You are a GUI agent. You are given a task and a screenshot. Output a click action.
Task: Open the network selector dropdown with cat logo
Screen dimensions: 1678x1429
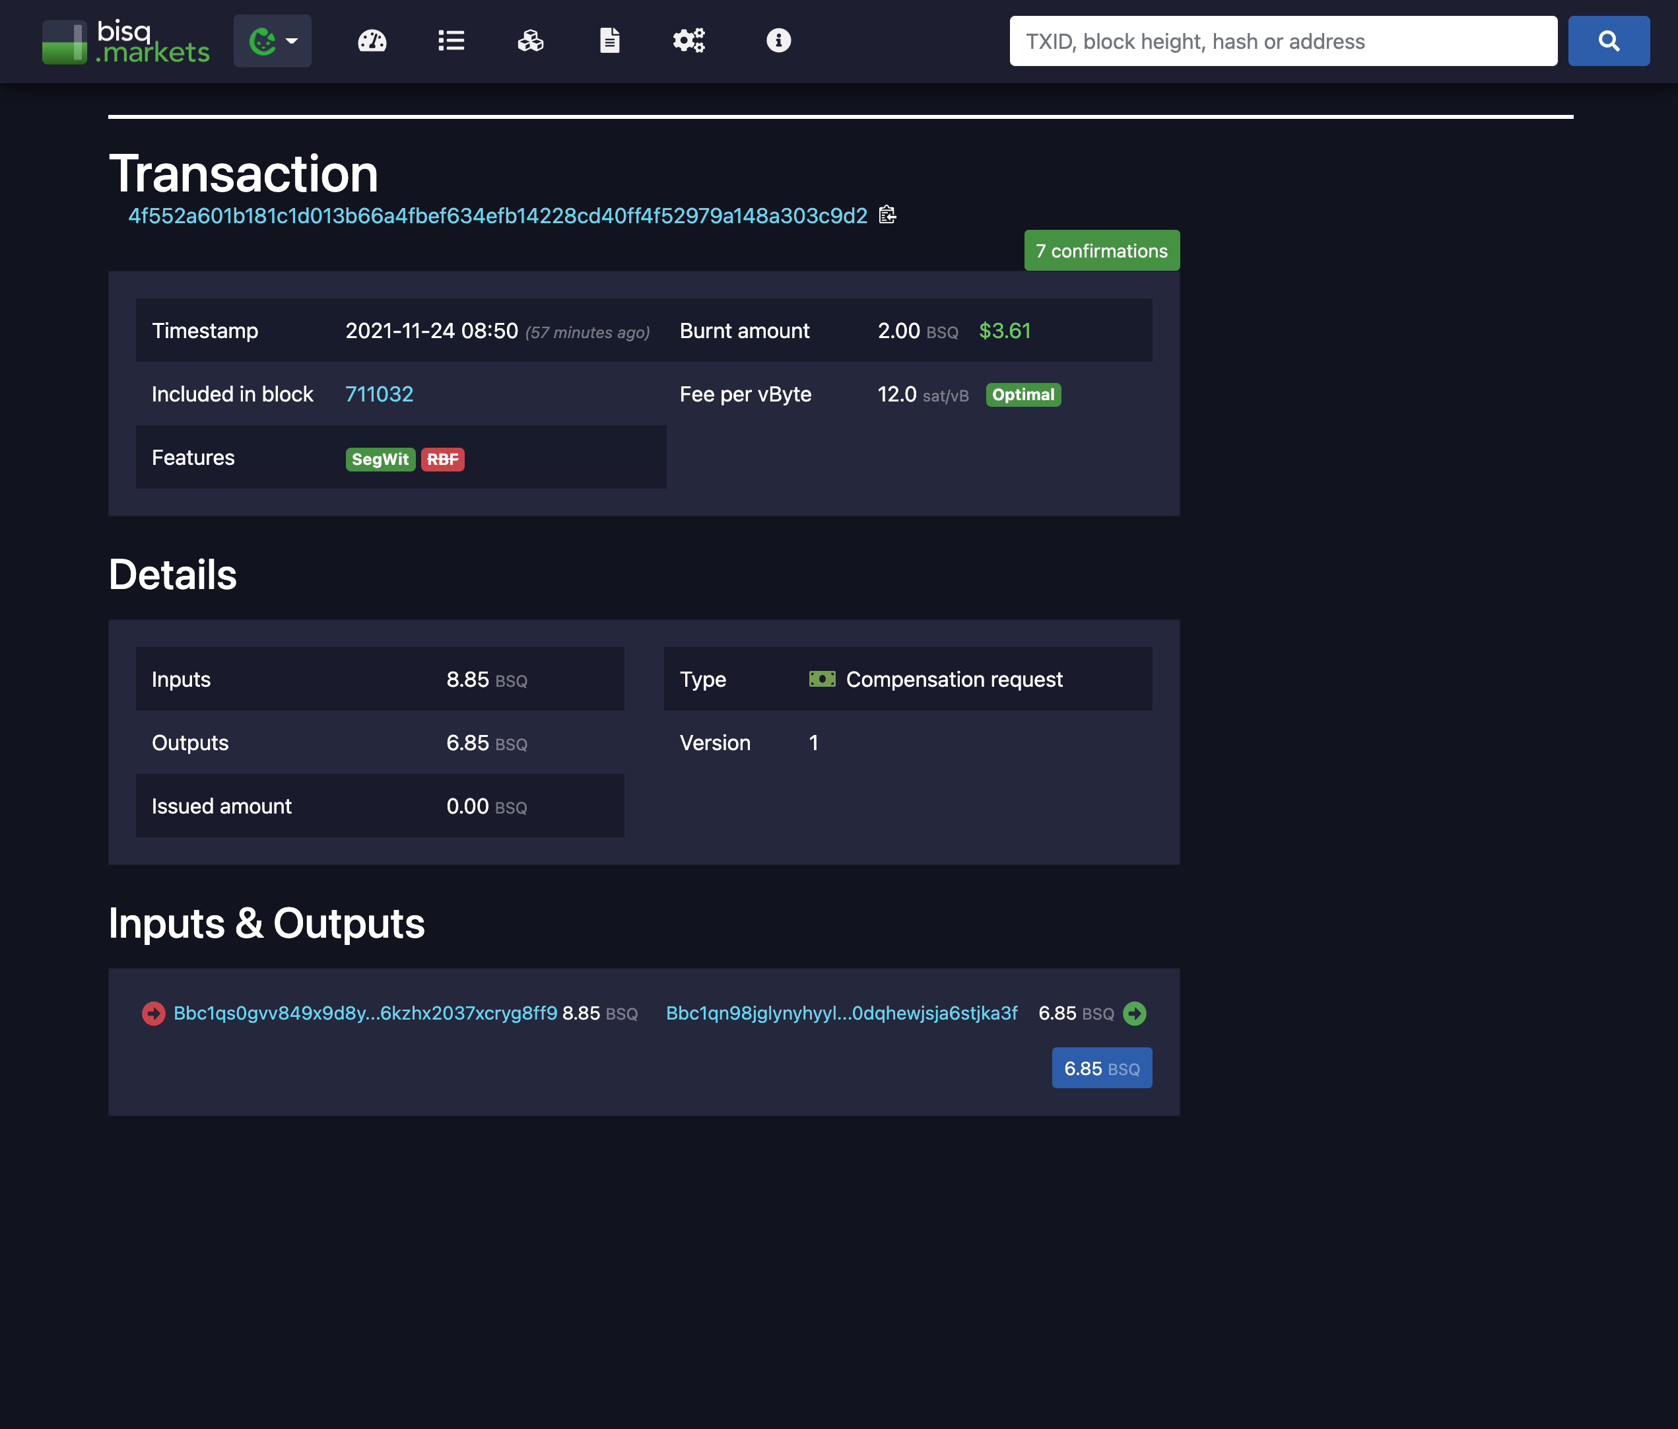click(x=272, y=40)
